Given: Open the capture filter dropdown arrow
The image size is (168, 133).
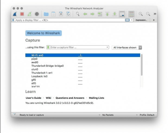Looking at the screenshot, I should tap(107, 47).
